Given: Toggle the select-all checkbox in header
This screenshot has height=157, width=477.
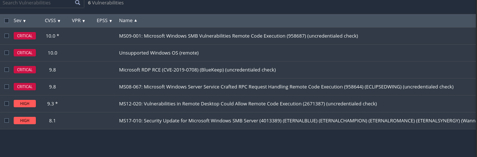Looking at the screenshot, I should click(x=7, y=21).
